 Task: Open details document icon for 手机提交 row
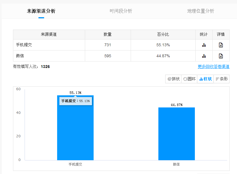(x=221, y=45)
